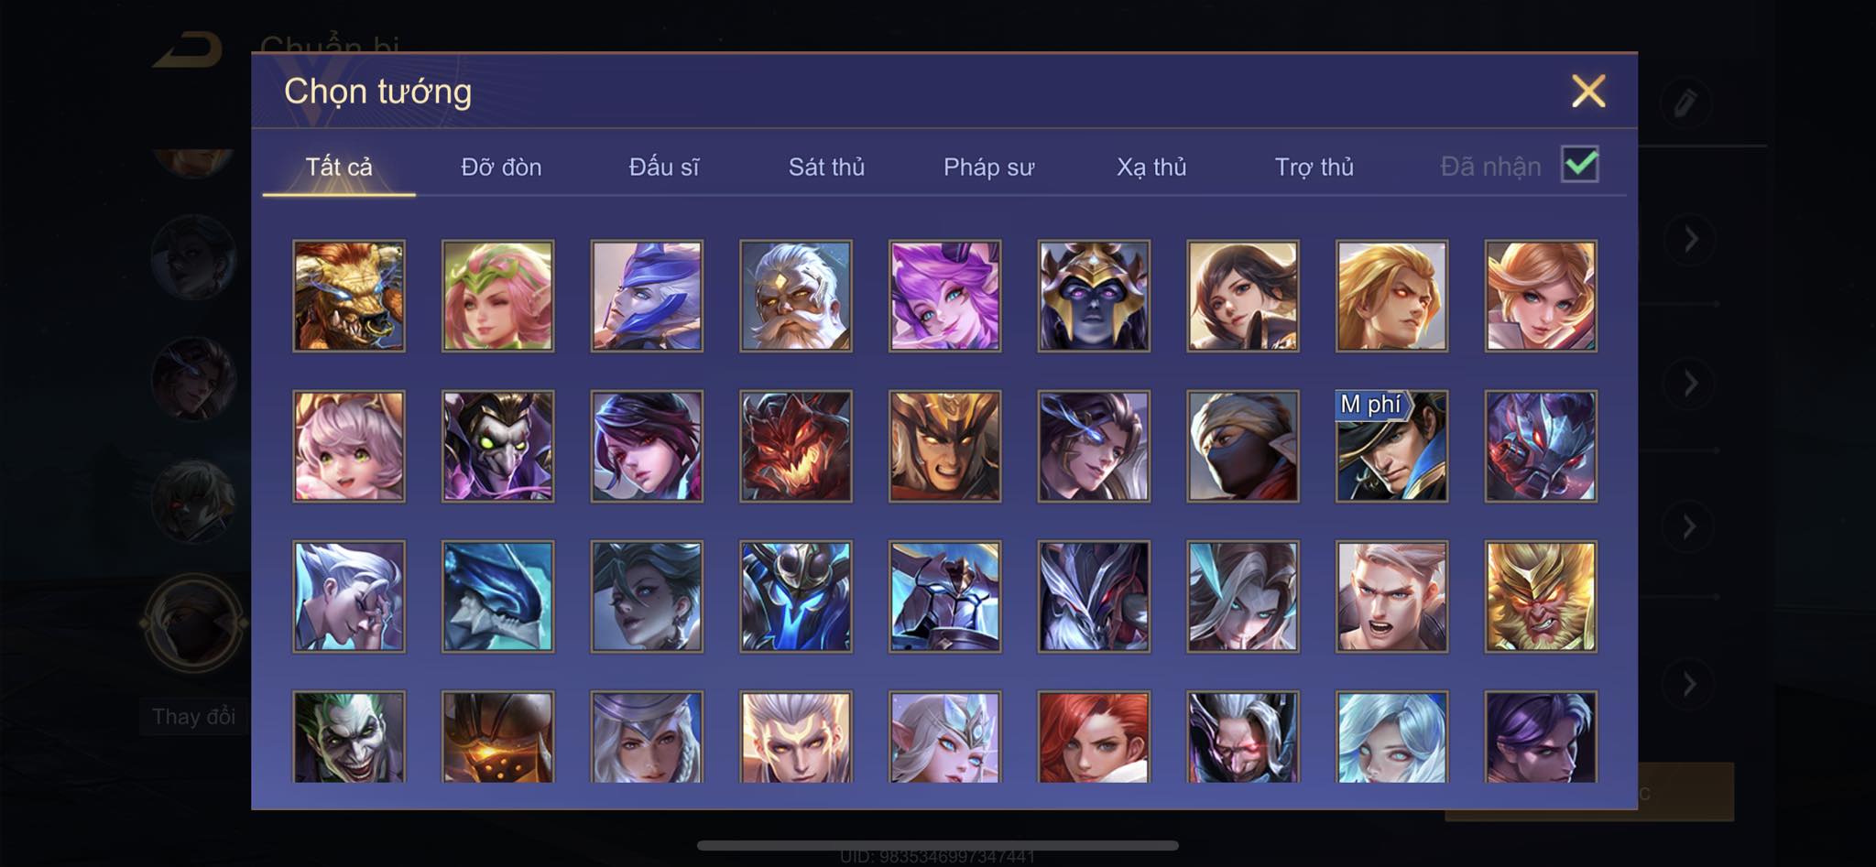Pick the hero marked M phí
This screenshot has width=1876, height=867.
1391,446
